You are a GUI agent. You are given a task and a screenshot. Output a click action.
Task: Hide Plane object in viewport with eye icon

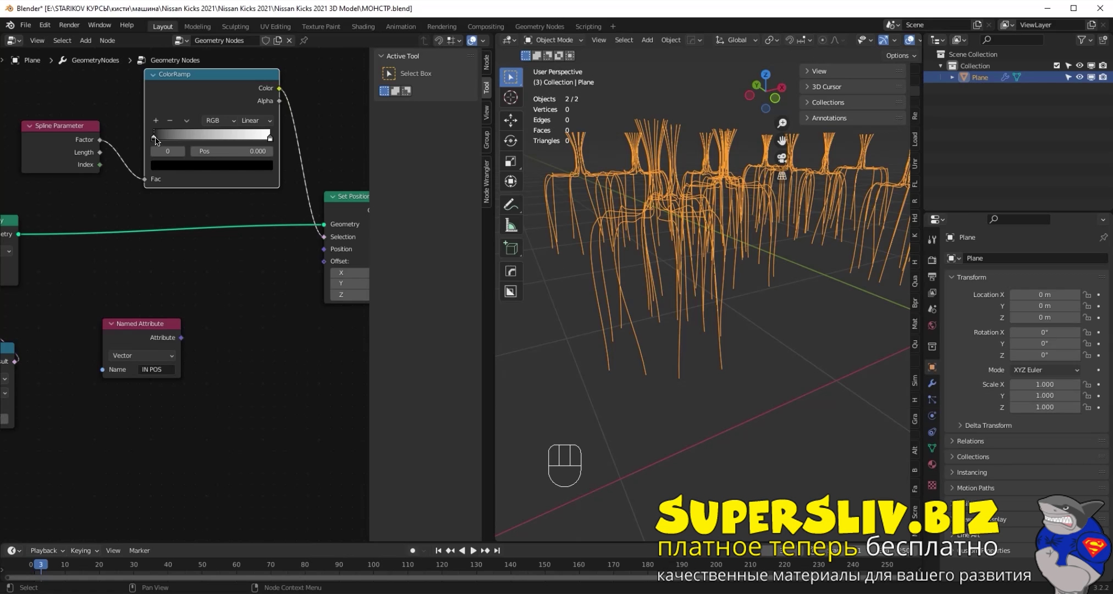1079,78
